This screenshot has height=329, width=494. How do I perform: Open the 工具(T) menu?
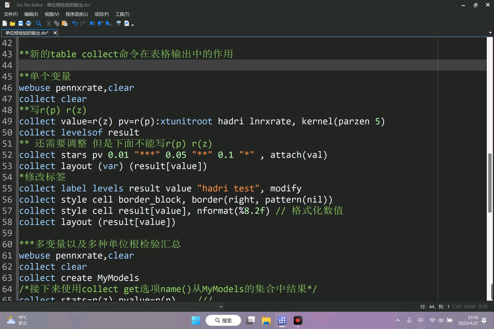coord(122,14)
